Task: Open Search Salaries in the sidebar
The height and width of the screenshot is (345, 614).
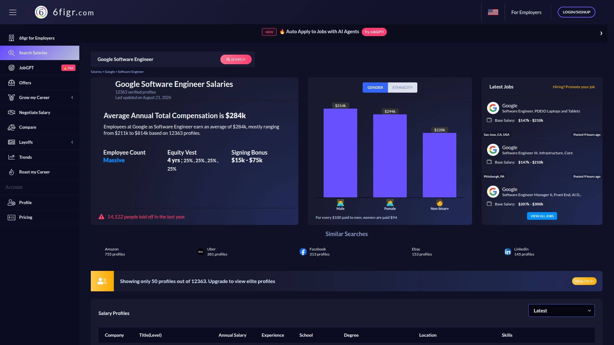Action: [x=40, y=53]
